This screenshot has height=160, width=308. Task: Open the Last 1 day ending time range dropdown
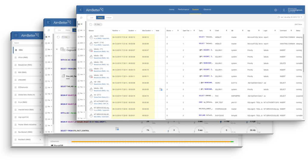tap(291, 17)
